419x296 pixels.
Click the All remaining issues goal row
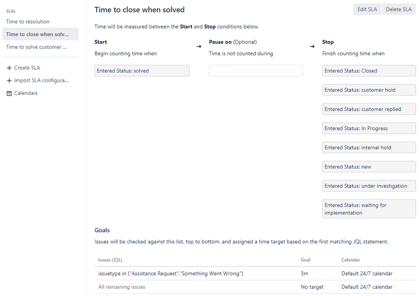pyautogui.click(x=255, y=287)
